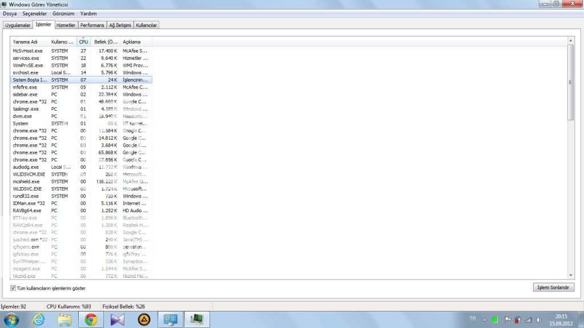The width and height of the screenshot is (584, 328).
Task: Select the igfxpers.exe process
Action: [81, 247]
